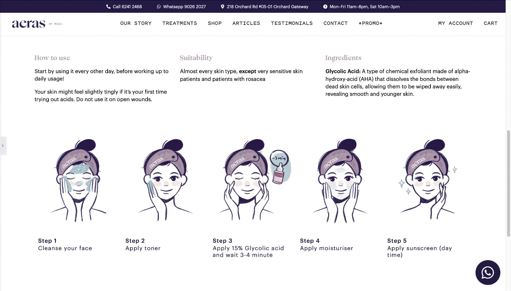Open MY ACCOUNT
This screenshot has height=291, width=511.
click(455, 23)
